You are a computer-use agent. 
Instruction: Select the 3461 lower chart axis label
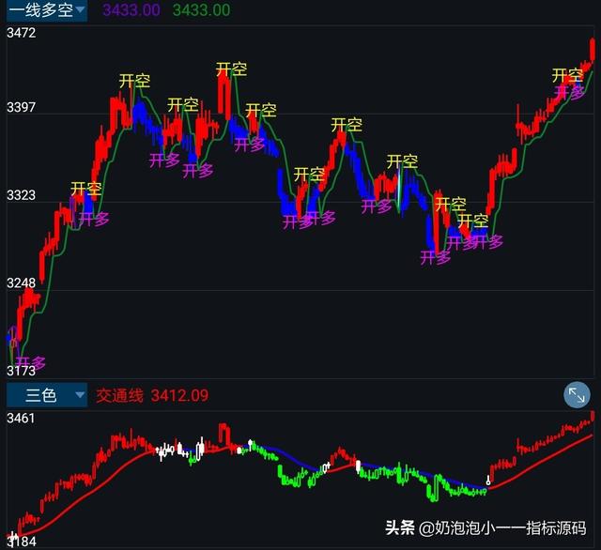21,419
